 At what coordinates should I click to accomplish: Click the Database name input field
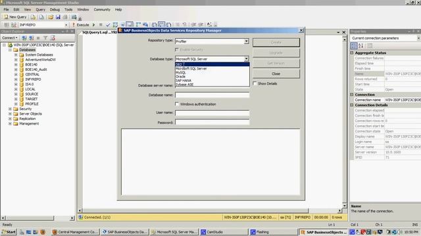pos(212,95)
